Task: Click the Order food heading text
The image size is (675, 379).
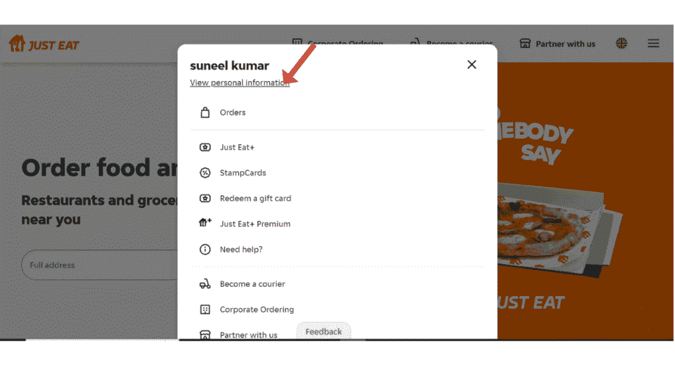Action: coord(100,168)
